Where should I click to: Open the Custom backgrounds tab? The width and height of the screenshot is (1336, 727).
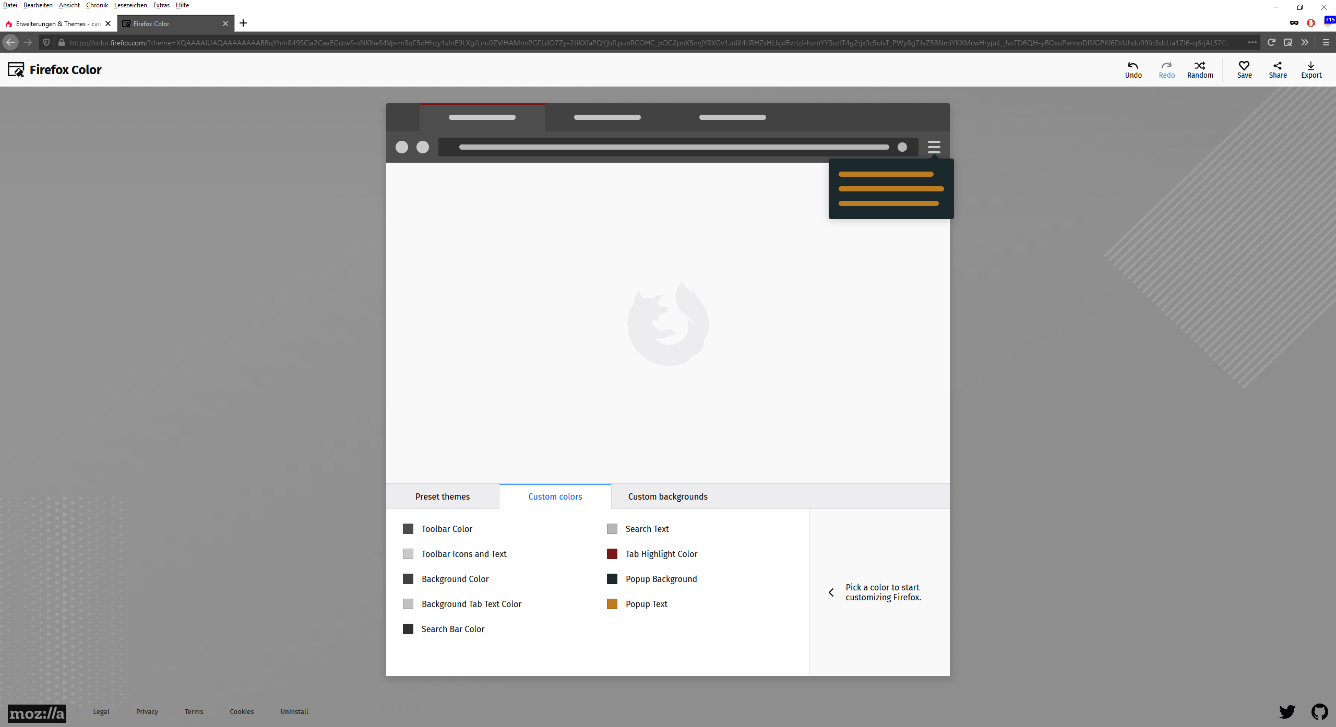[x=667, y=496]
